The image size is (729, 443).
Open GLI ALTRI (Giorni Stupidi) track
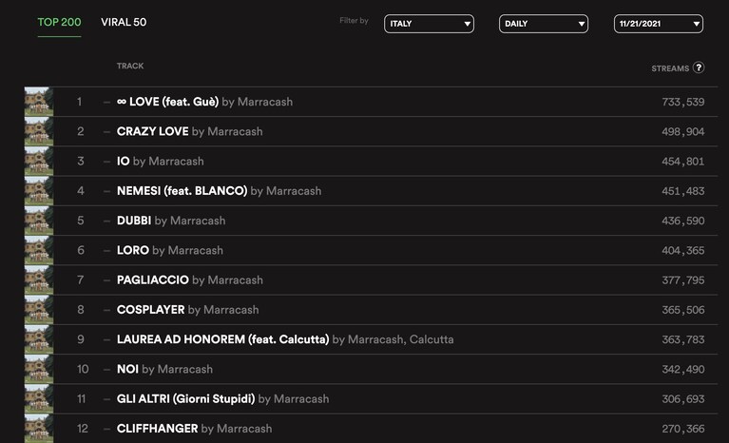coord(185,399)
